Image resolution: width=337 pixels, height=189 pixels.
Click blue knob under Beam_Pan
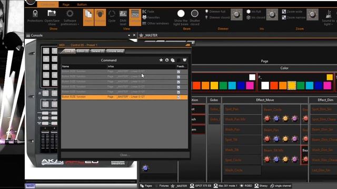pyautogui.click(x=276, y=139)
